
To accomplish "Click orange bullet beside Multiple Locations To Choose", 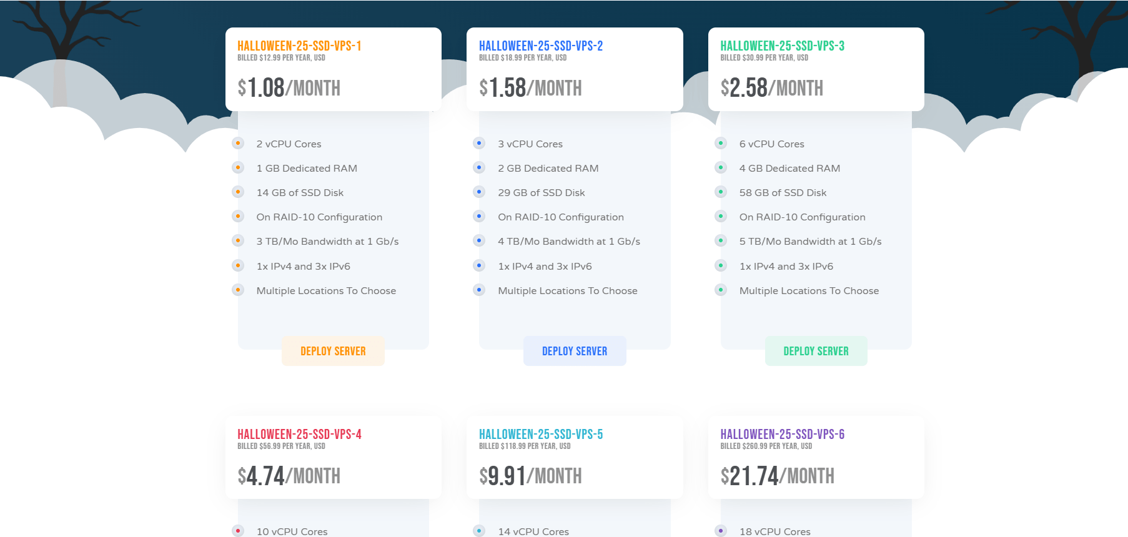I will pyautogui.click(x=238, y=290).
